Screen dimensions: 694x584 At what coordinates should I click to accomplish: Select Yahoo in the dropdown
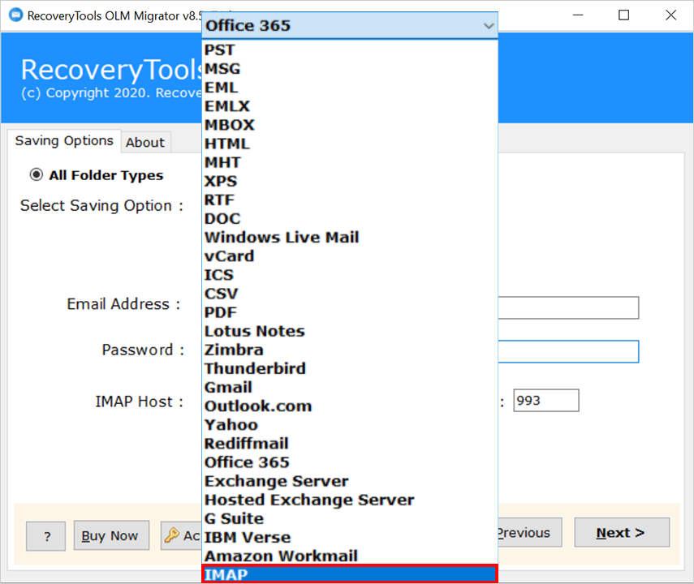click(350, 425)
